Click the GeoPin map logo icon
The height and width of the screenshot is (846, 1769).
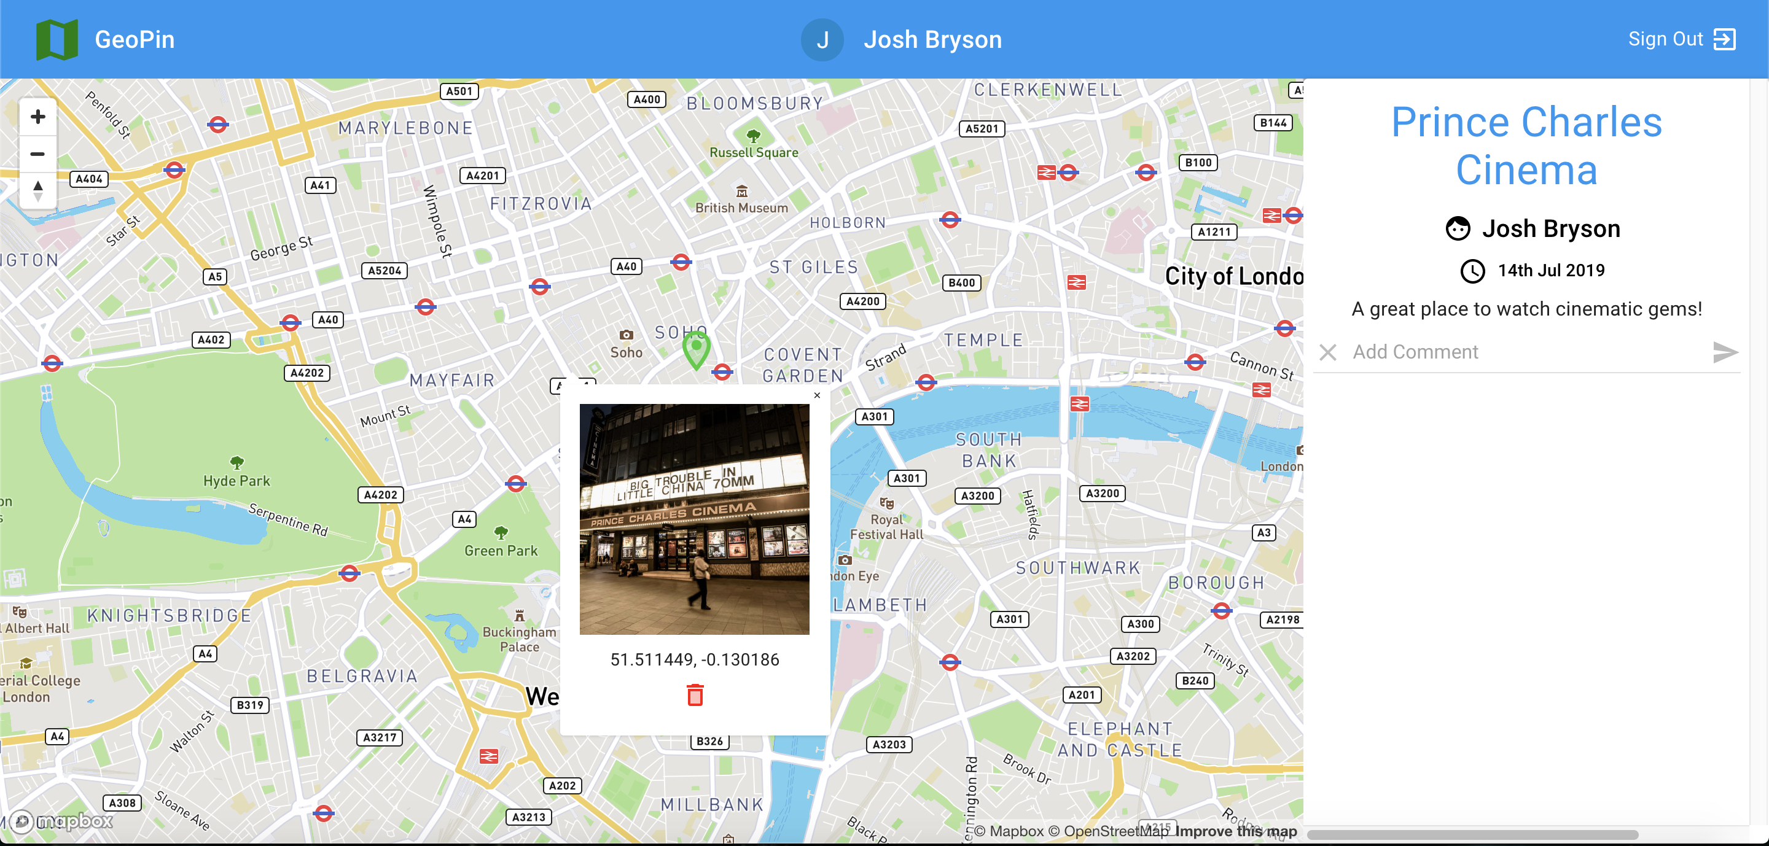click(57, 40)
